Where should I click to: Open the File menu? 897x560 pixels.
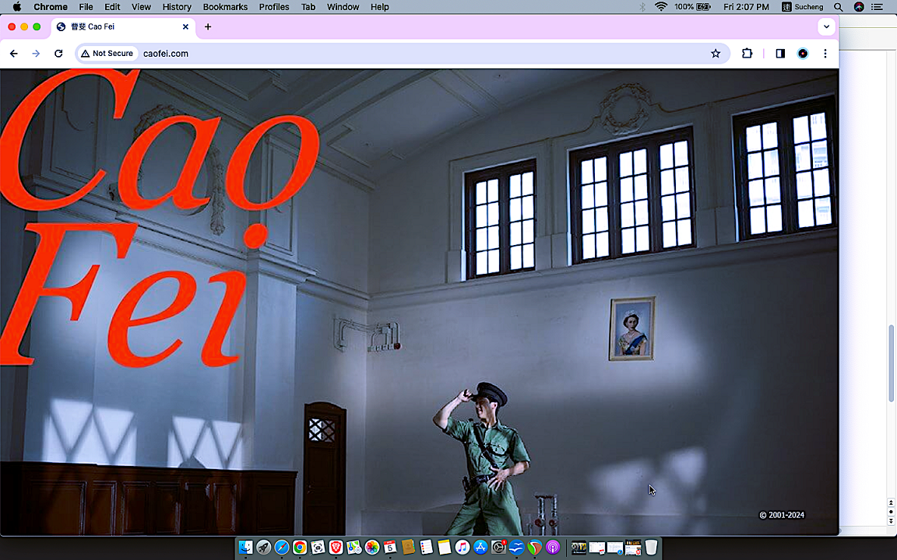tap(86, 7)
